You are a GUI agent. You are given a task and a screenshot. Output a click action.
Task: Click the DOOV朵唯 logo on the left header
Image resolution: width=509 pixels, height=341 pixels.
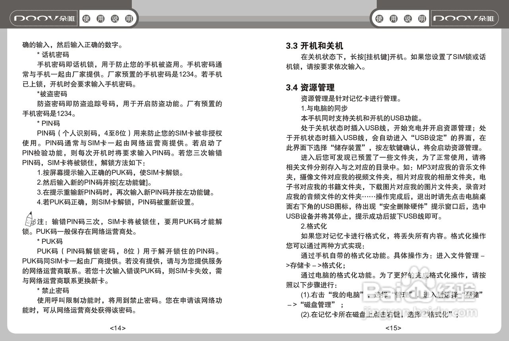[x=45, y=19]
